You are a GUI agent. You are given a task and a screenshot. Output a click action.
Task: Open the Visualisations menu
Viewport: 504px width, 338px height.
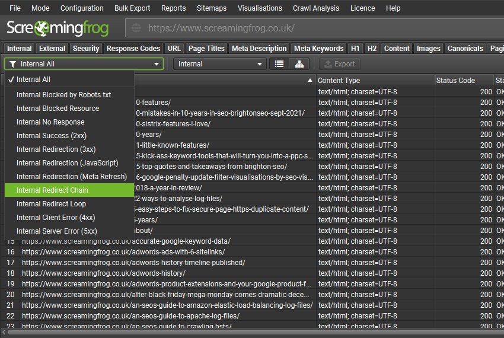click(x=260, y=8)
